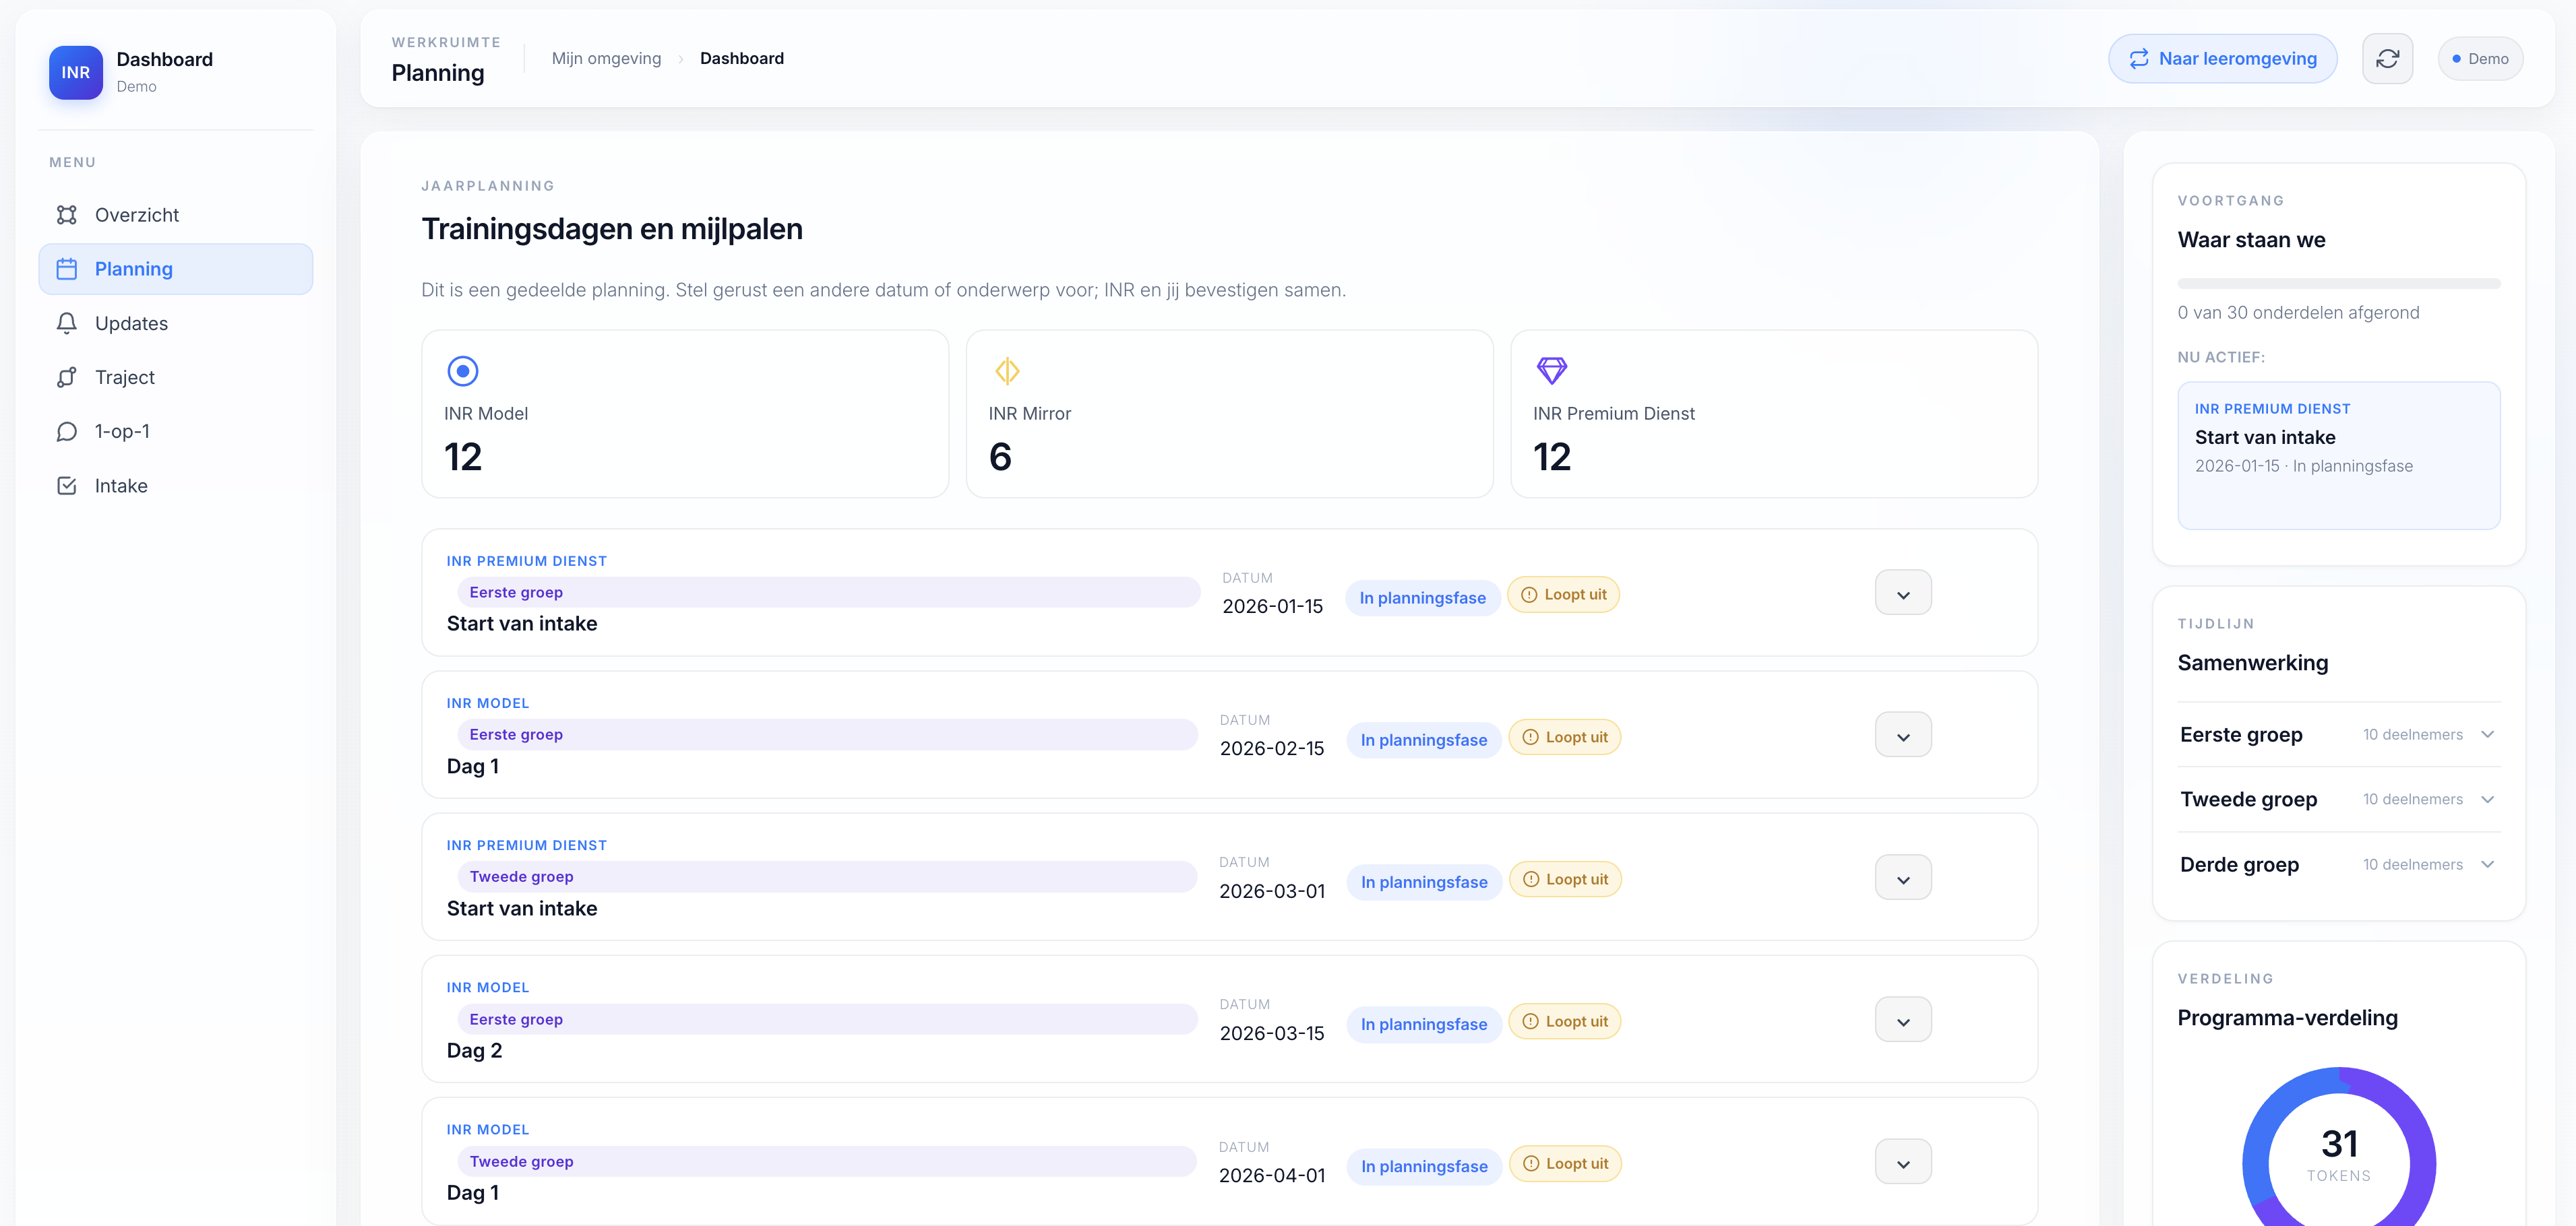This screenshot has width=2576, height=1226.
Task: Click the INR Premium Dienst diamond icon
Action: point(1551,370)
